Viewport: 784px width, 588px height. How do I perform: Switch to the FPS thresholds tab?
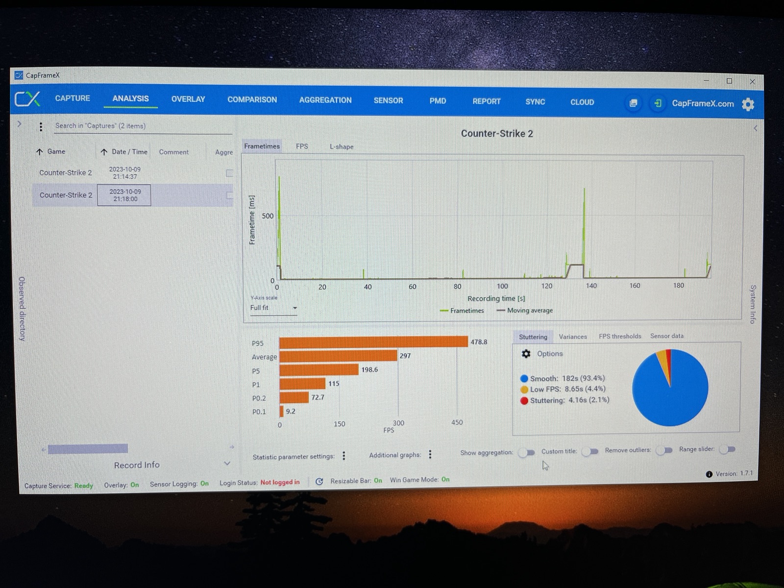[620, 336]
